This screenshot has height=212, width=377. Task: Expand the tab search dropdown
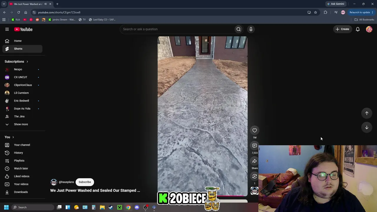coord(4,4)
